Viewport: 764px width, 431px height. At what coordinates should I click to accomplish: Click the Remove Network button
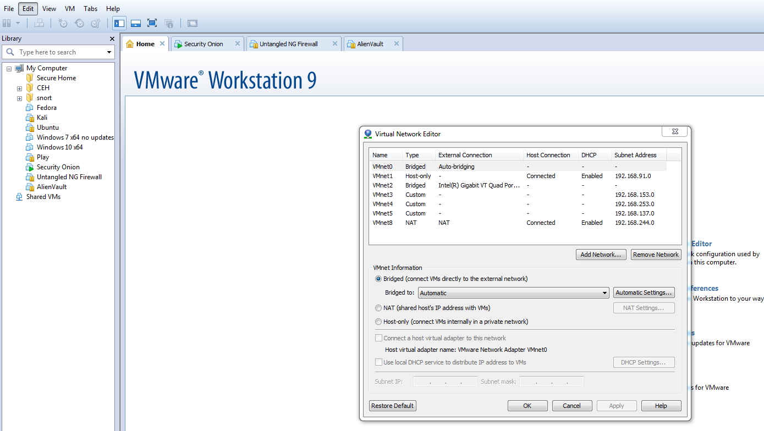[656, 255]
